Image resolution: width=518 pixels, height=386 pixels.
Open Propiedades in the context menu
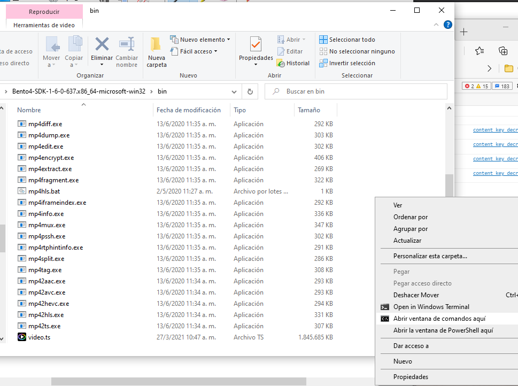411,377
